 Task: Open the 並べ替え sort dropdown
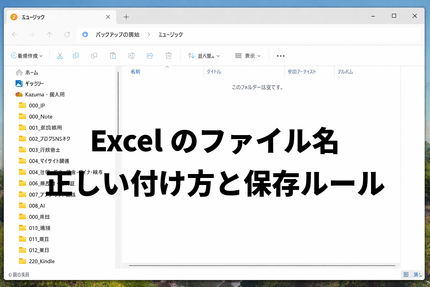click(x=204, y=56)
